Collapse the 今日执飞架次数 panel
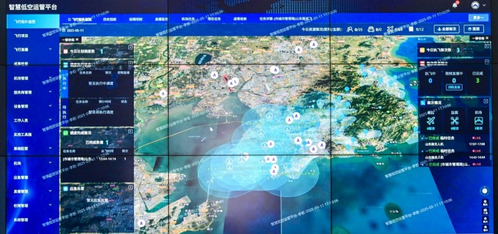 [487, 46]
